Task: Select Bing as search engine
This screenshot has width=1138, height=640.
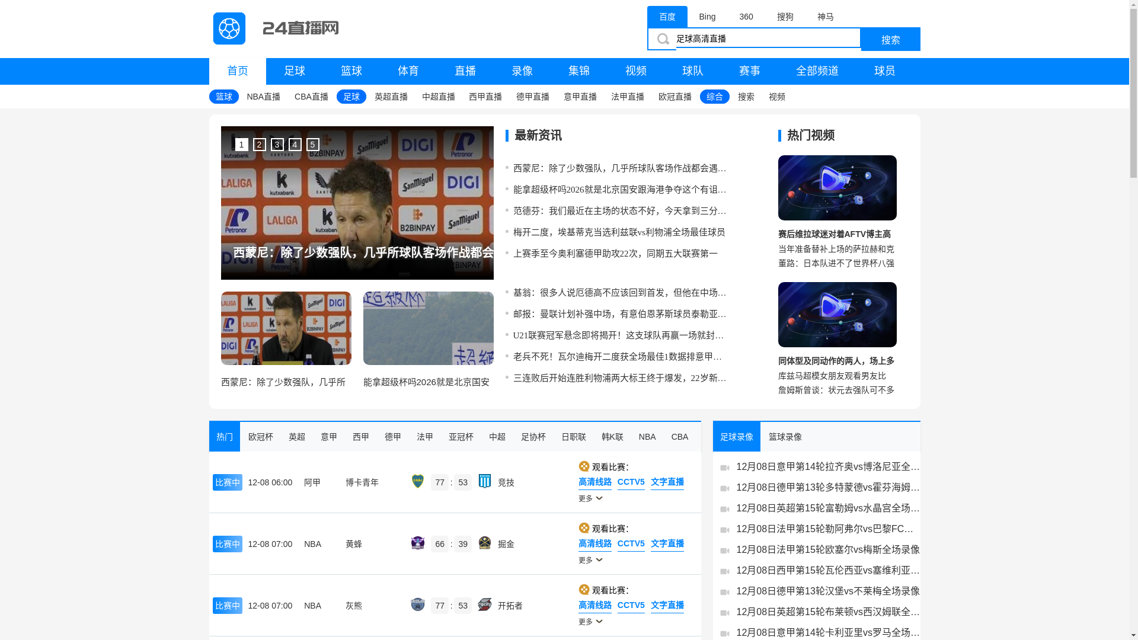Action: [x=707, y=17]
